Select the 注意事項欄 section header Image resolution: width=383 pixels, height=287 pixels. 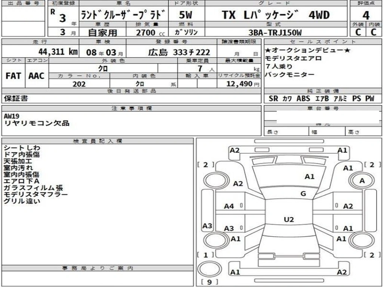(131, 108)
